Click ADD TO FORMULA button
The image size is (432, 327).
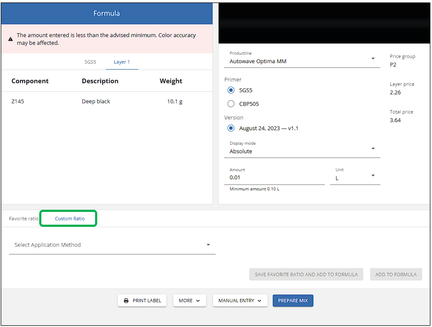tap(396, 275)
